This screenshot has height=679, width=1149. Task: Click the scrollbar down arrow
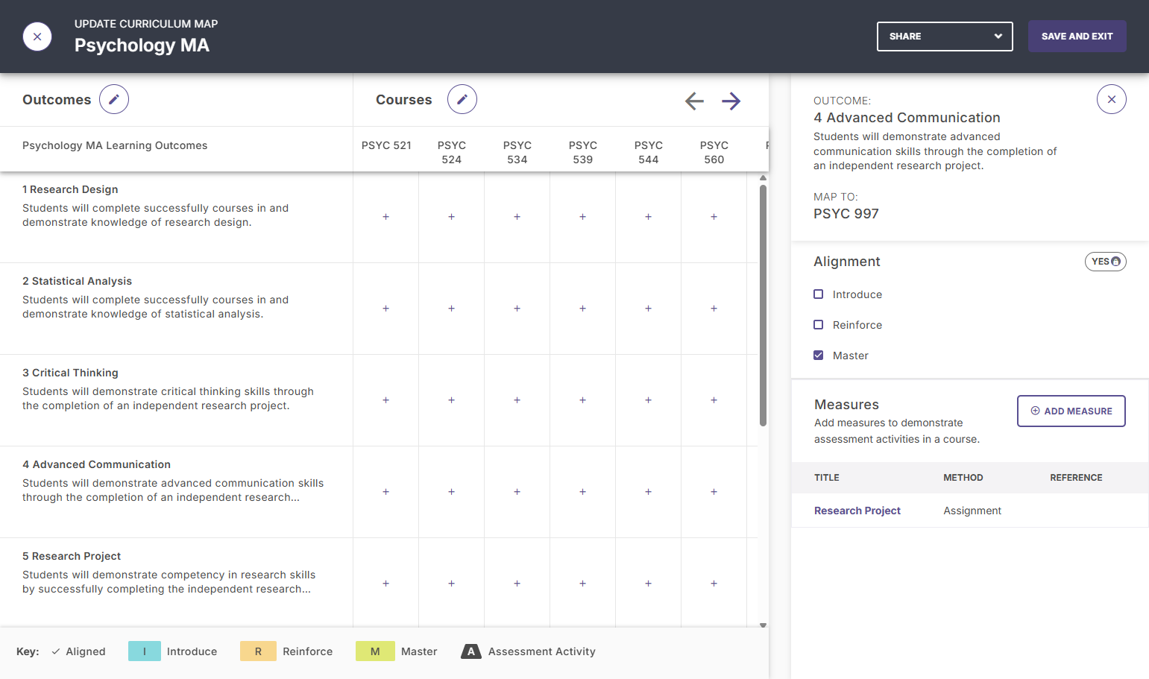point(763,625)
